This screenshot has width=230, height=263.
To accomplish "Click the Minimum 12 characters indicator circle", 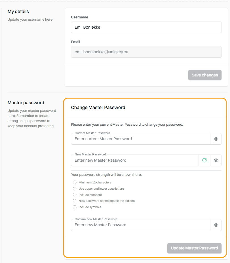I will pyautogui.click(x=75, y=182).
